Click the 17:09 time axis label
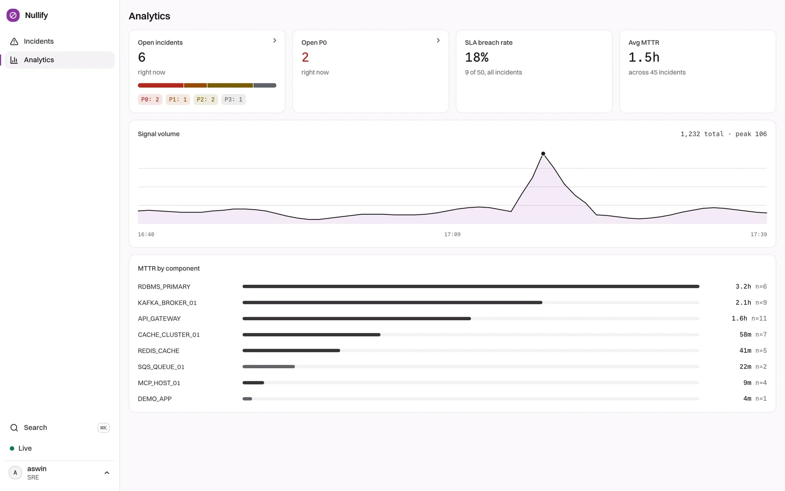 [x=452, y=235]
